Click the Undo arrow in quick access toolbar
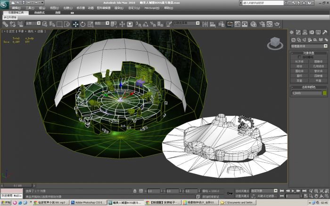 pos(29,3)
